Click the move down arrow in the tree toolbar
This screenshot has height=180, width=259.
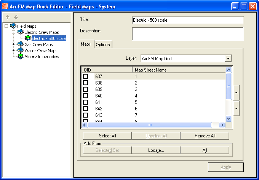coord(16,17)
